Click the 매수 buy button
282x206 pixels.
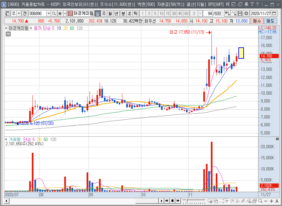(x=257, y=21)
